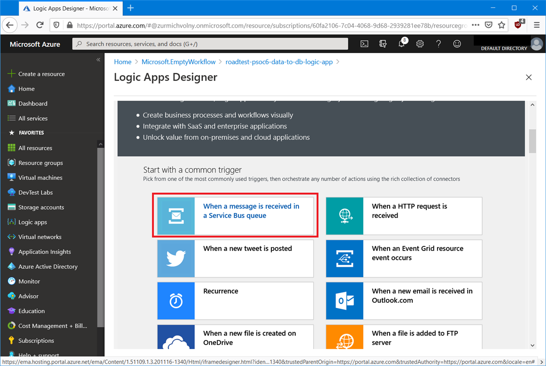
Task: Click the Home breadcrumb link
Action: (x=123, y=62)
